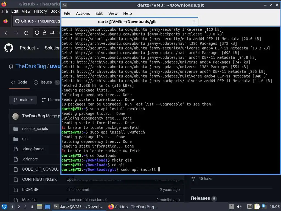Viewport: 281px width, 211px height.
Task: Open the file manager from the panel
Action: coord(40,207)
